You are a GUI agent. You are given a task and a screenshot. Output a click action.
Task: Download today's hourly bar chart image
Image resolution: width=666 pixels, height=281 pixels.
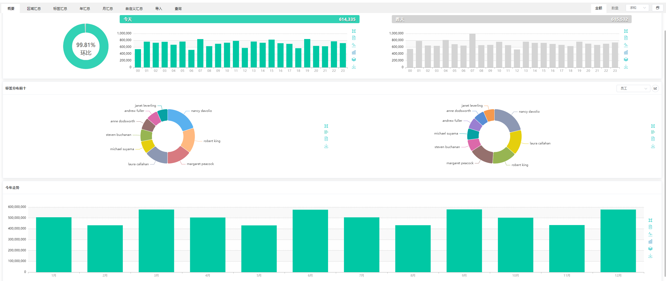tap(354, 67)
